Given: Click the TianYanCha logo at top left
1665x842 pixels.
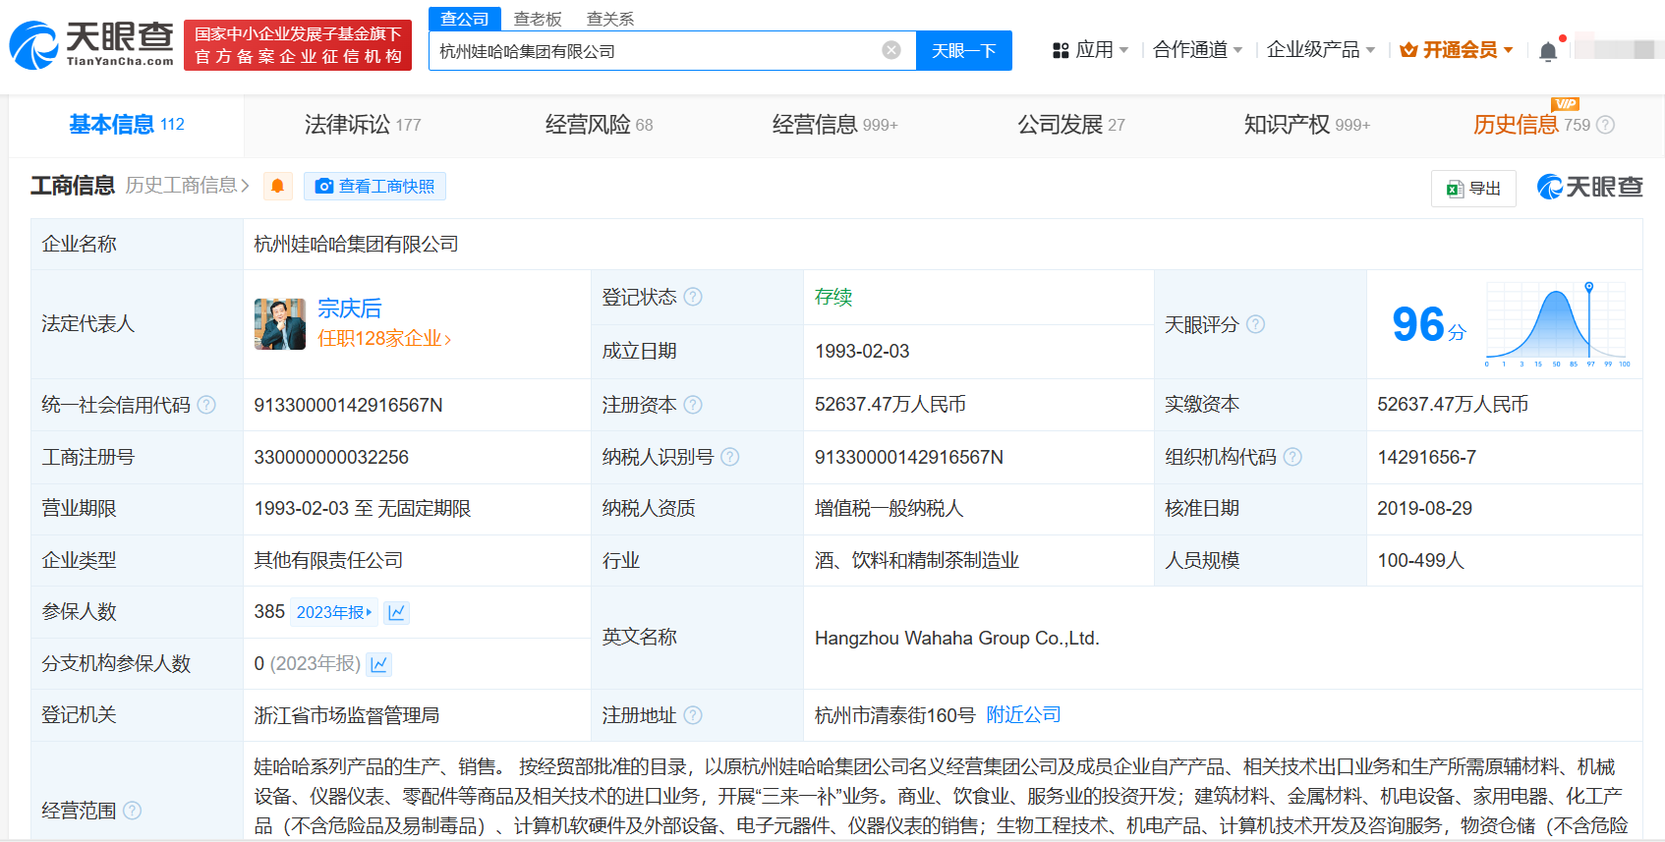Looking at the screenshot, I should tap(91, 45).
